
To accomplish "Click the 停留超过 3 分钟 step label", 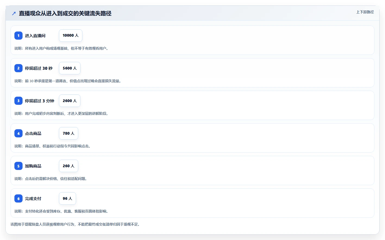I will pyautogui.click(x=40, y=101).
